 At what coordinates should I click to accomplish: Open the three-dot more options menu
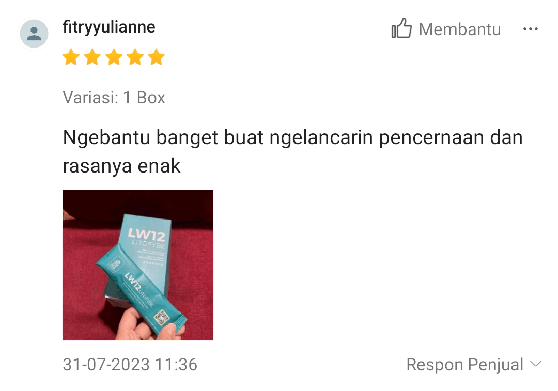[x=530, y=29]
